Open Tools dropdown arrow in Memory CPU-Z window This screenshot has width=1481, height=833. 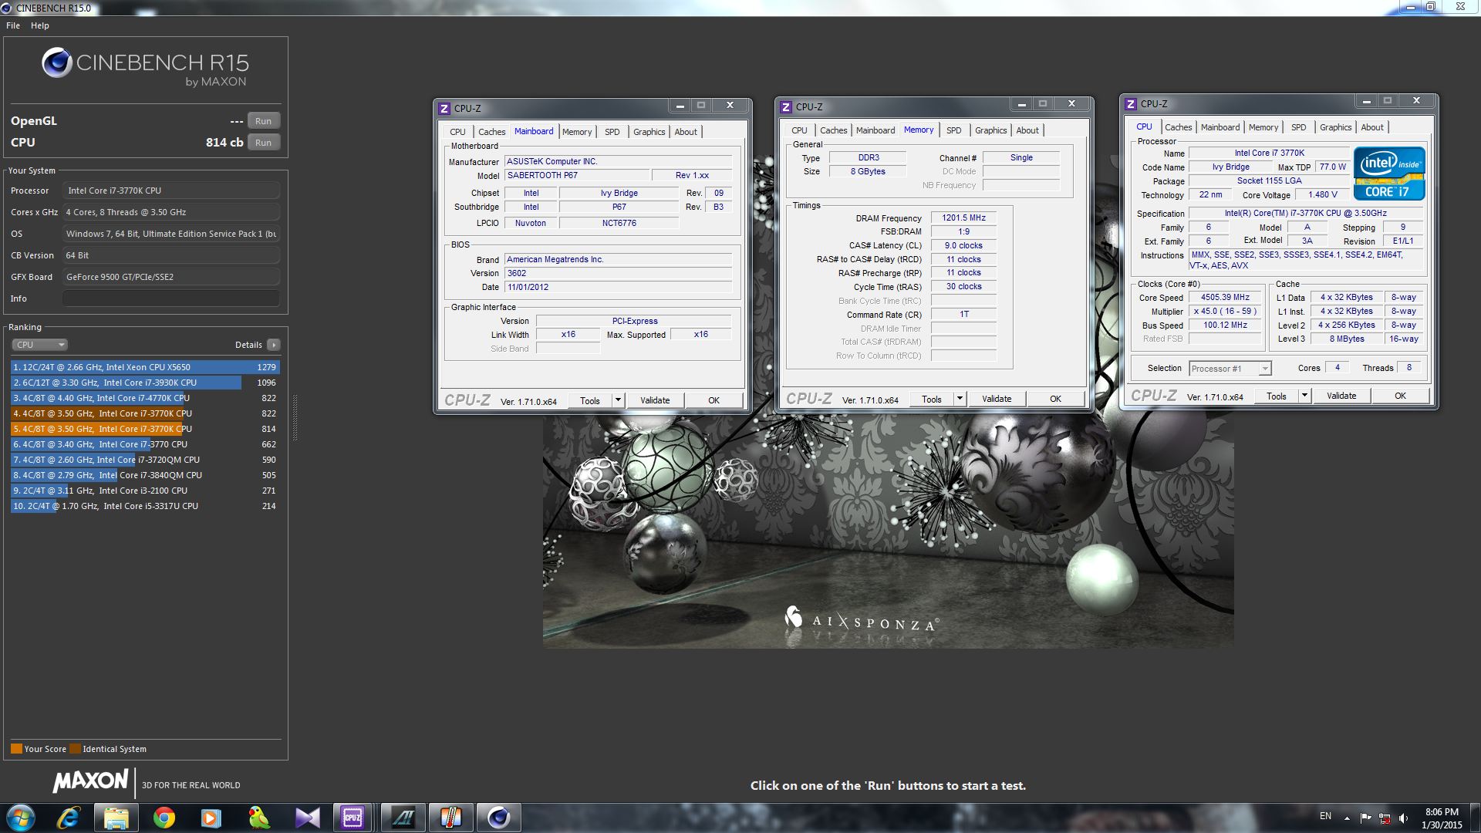tap(960, 399)
